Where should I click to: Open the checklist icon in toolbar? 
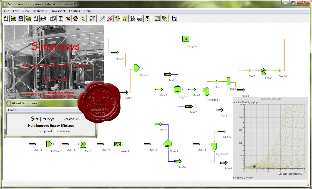click(x=147, y=19)
